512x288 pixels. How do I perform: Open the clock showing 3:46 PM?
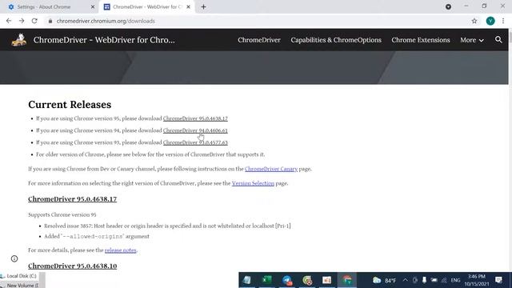click(x=477, y=280)
